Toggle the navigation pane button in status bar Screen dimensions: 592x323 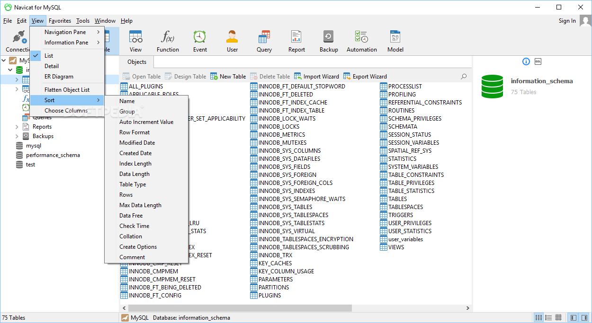tap(573, 317)
